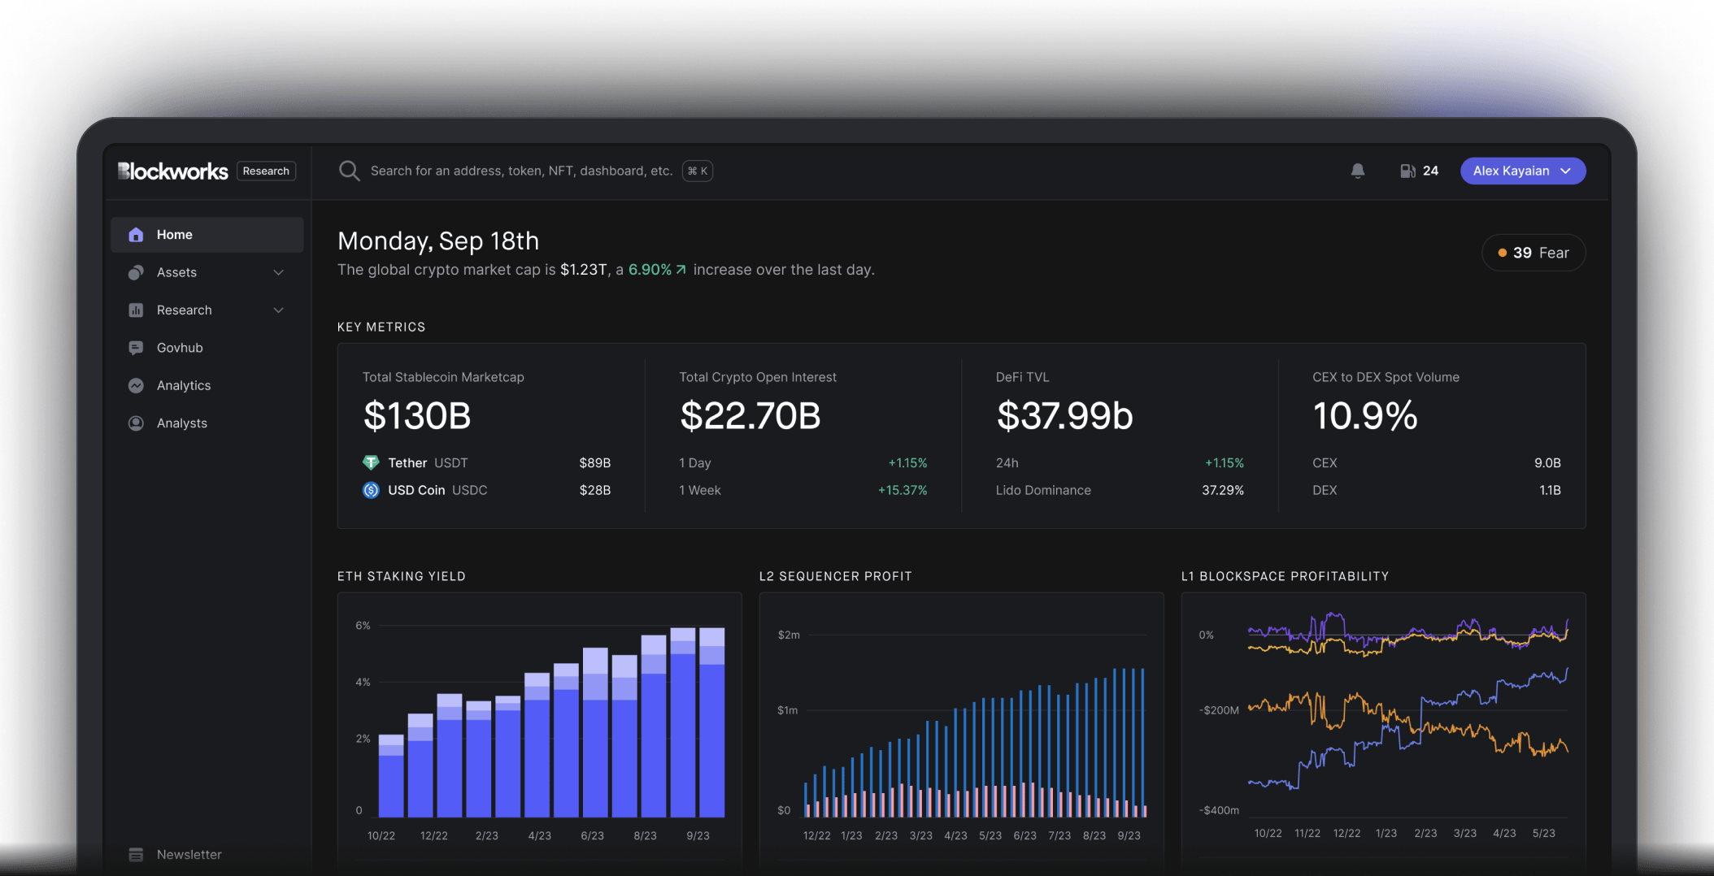Click the USD Coin USDC token icon
Image resolution: width=1714 pixels, height=876 pixels.
point(371,490)
